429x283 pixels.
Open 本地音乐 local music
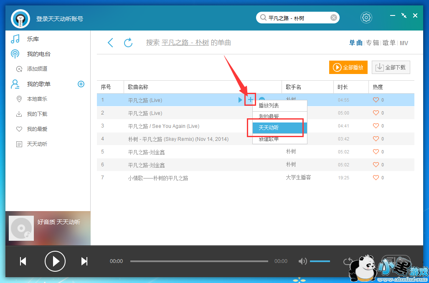(37, 99)
